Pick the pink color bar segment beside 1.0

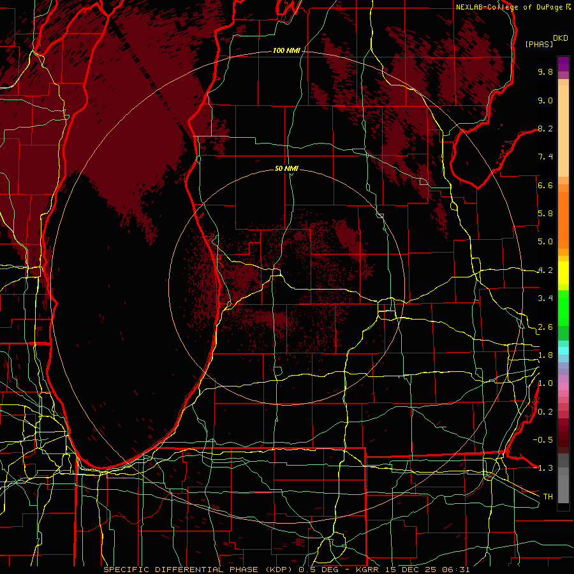pyautogui.click(x=563, y=386)
